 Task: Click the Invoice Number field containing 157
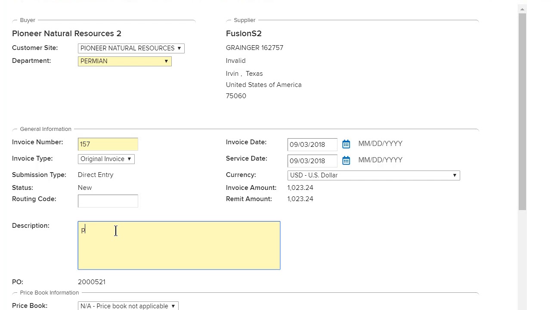point(108,144)
